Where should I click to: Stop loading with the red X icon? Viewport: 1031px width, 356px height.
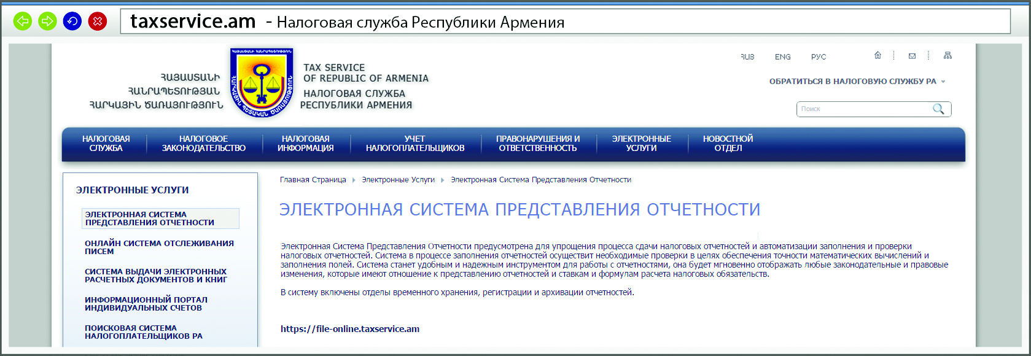point(98,21)
